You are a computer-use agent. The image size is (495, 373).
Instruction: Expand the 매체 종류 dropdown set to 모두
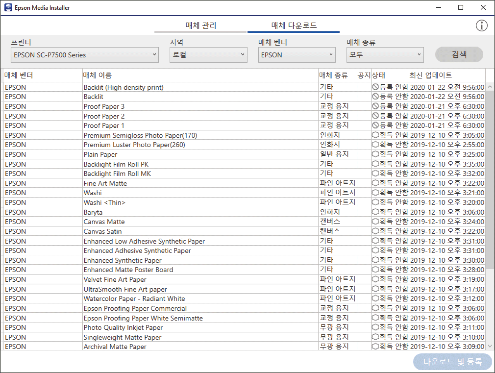(385, 55)
